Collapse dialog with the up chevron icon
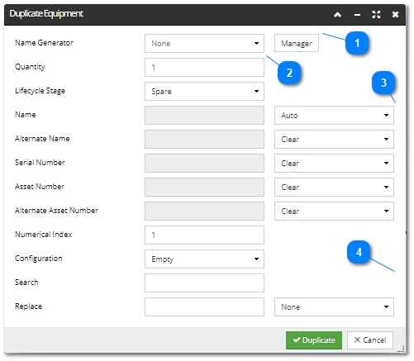This screenshot has height=361, width=414. click(338, 15)
